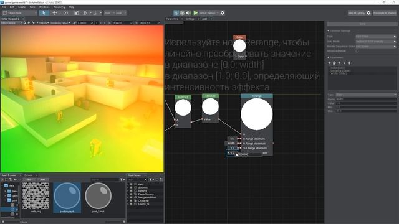This screenshot has width=399, height=224.
Task: Toggle the speaker sound icon
Action: coord(188,12)
